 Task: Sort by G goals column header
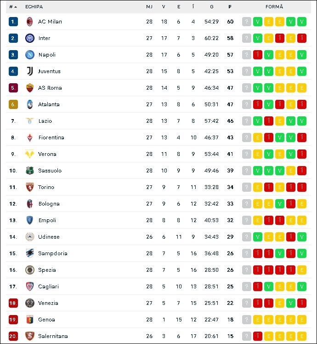[x=211, y=7]
